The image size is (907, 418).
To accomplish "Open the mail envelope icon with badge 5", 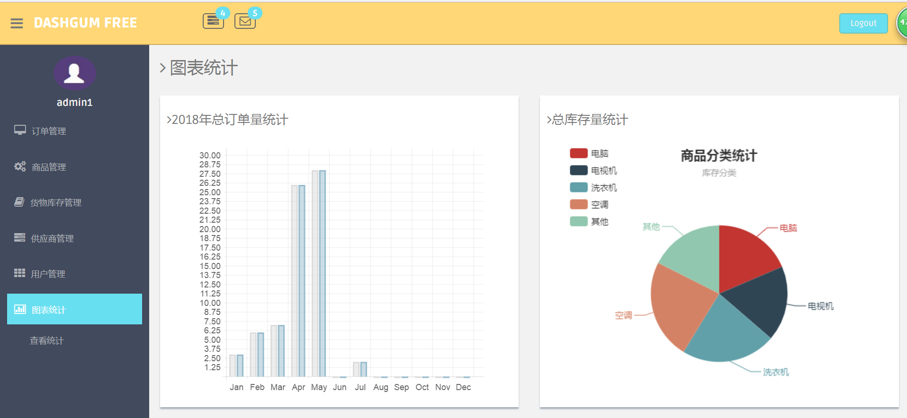I will click(245, 21).
